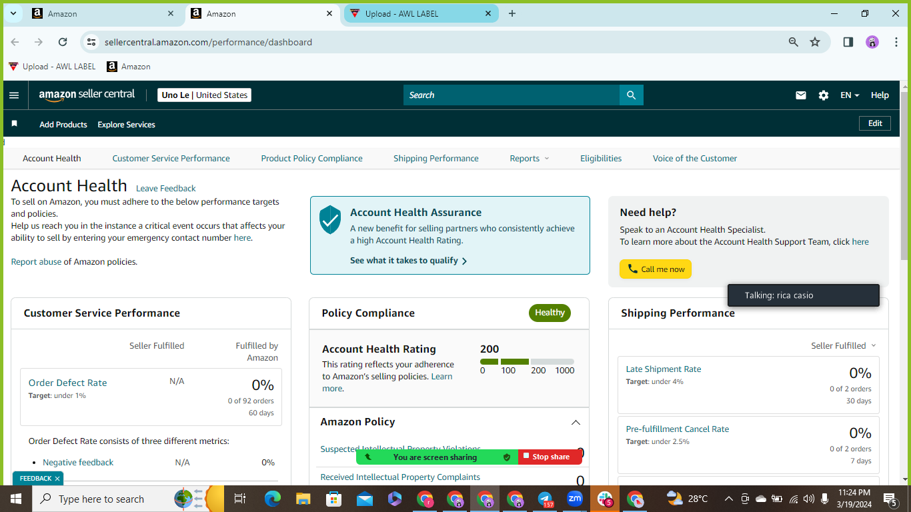This screenshot has width=911, height=512.
Task: Close the Upload - AWL LABEL tab
Action: tap(488, 13)
